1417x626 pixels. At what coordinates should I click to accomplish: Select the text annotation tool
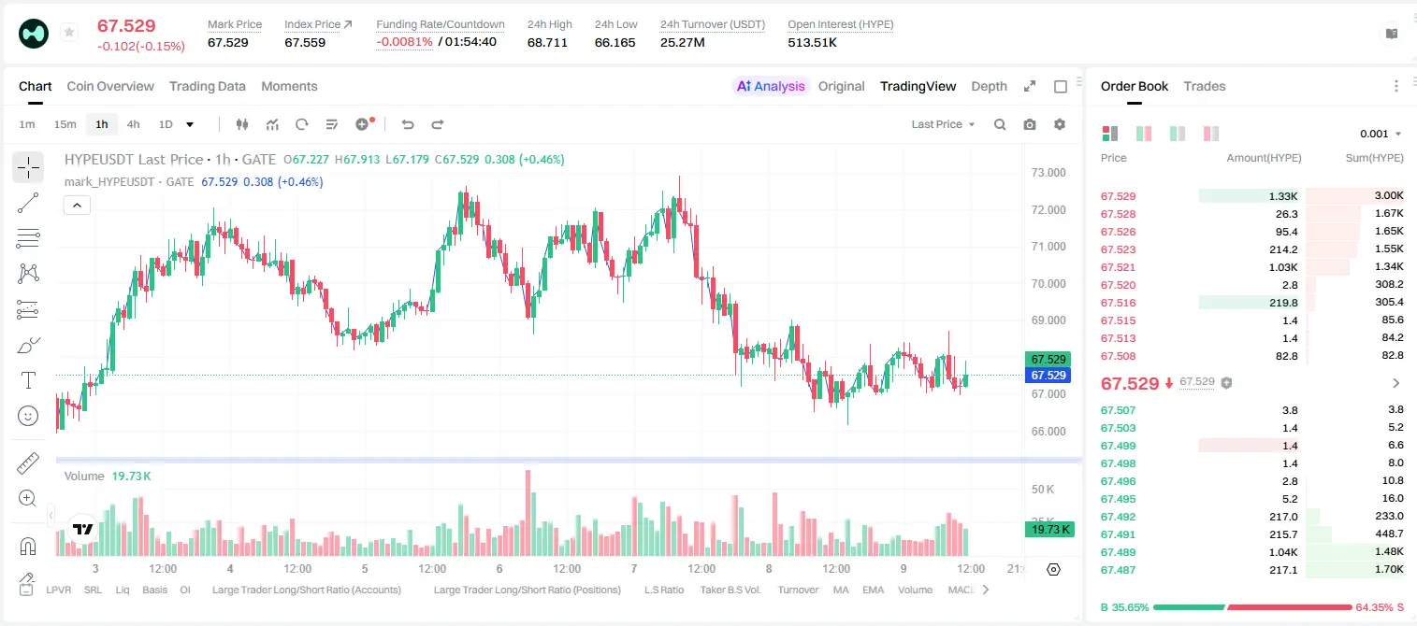(x=28, y=380)
